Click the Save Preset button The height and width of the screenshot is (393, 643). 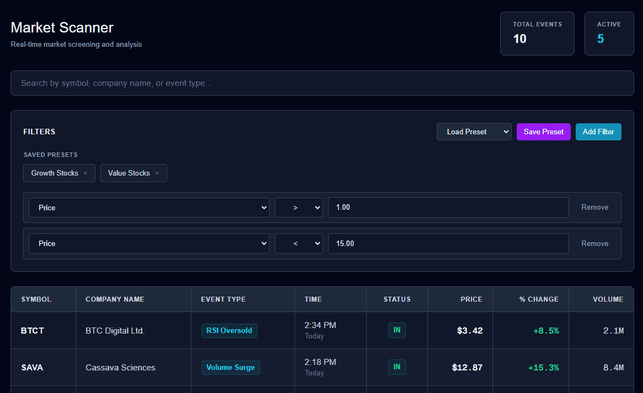coord(543,132)
